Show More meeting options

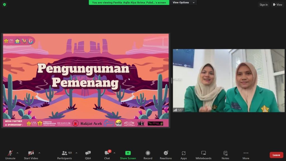coord(246,155)
